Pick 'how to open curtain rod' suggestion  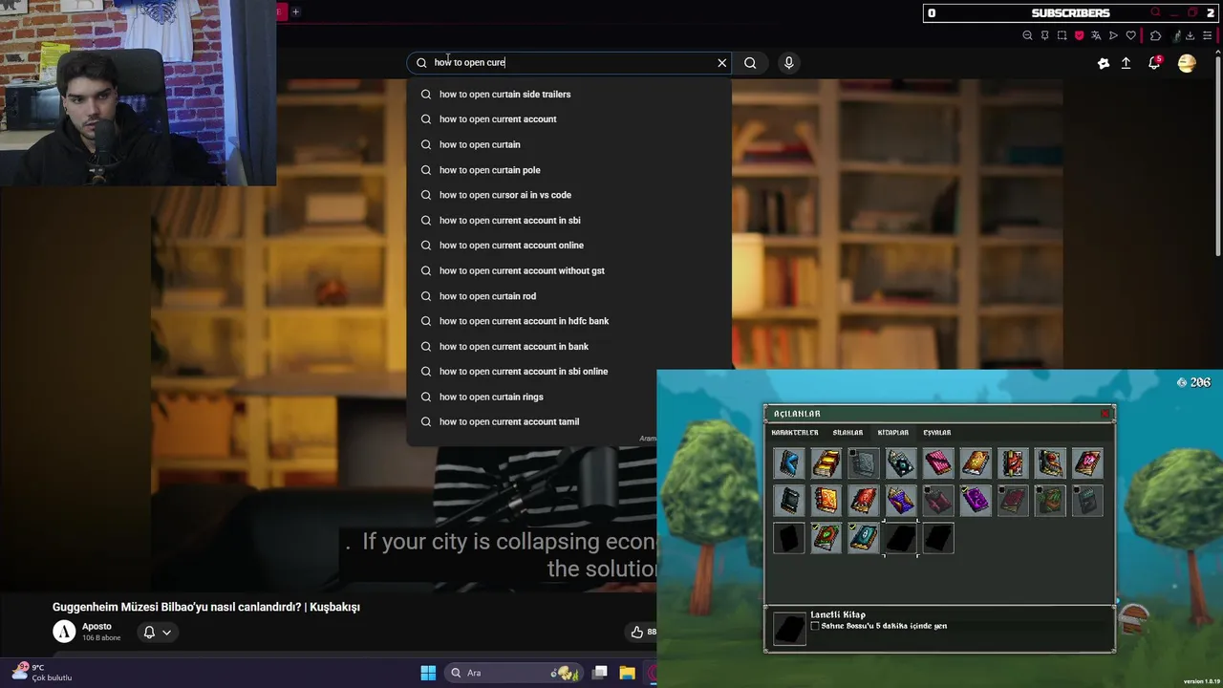569,296
